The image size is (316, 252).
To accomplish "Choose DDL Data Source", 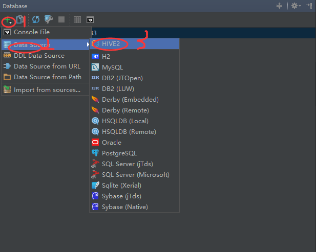I will pos(46,56).
